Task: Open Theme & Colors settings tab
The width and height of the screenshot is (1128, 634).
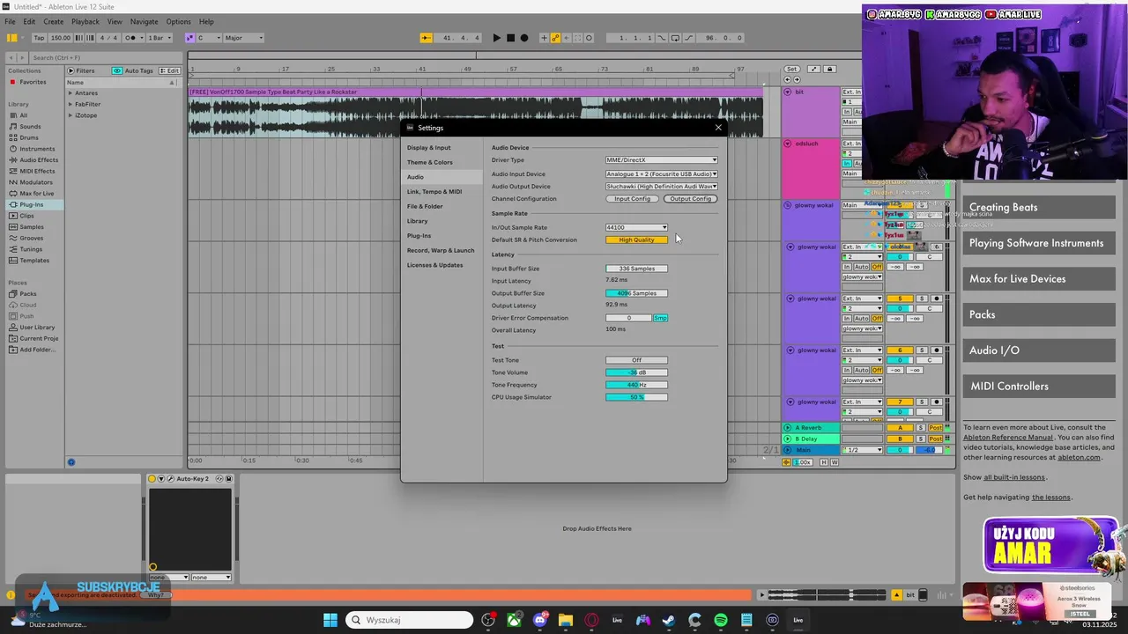Action: pyautogui.click(x=429, y=162)
